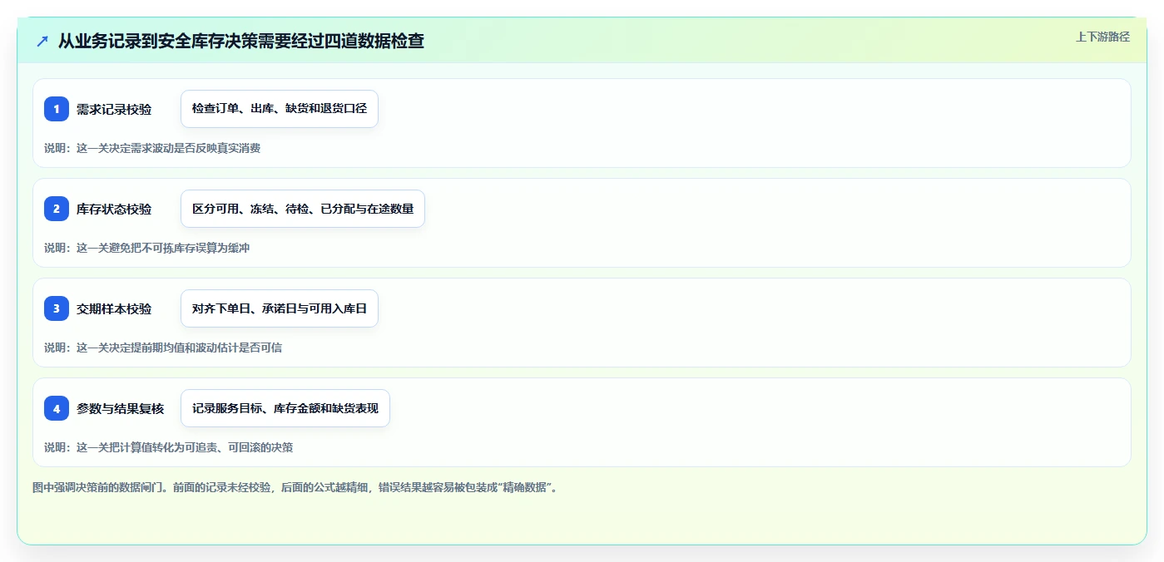Click the 库存状态校验 step label

(114, 209)
